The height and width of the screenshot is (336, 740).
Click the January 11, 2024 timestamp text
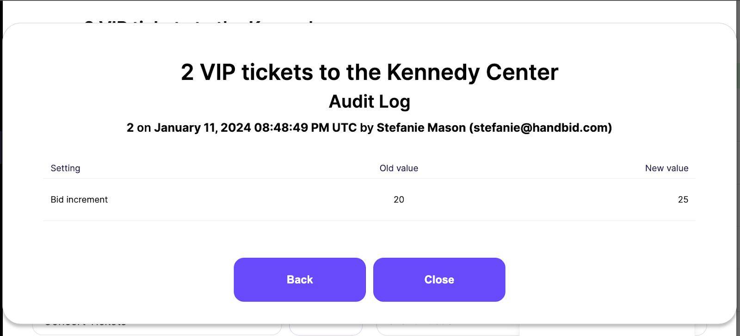[202, 128]
